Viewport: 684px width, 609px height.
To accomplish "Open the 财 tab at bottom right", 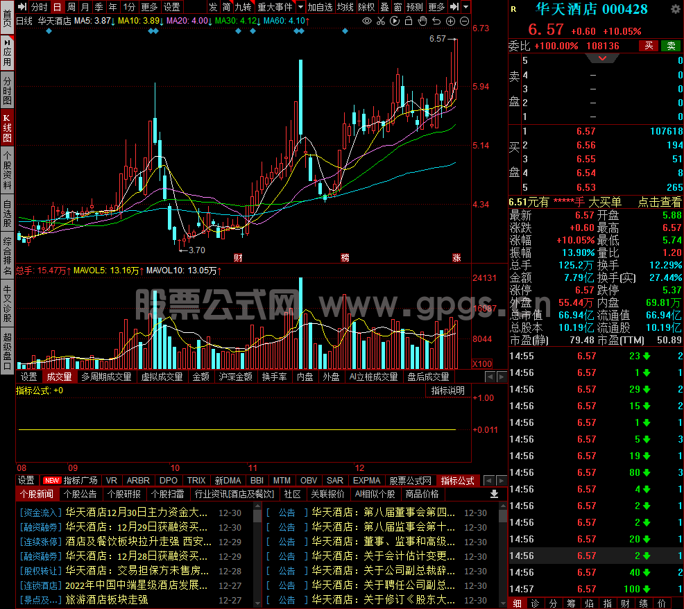I will tap(625, 603).
